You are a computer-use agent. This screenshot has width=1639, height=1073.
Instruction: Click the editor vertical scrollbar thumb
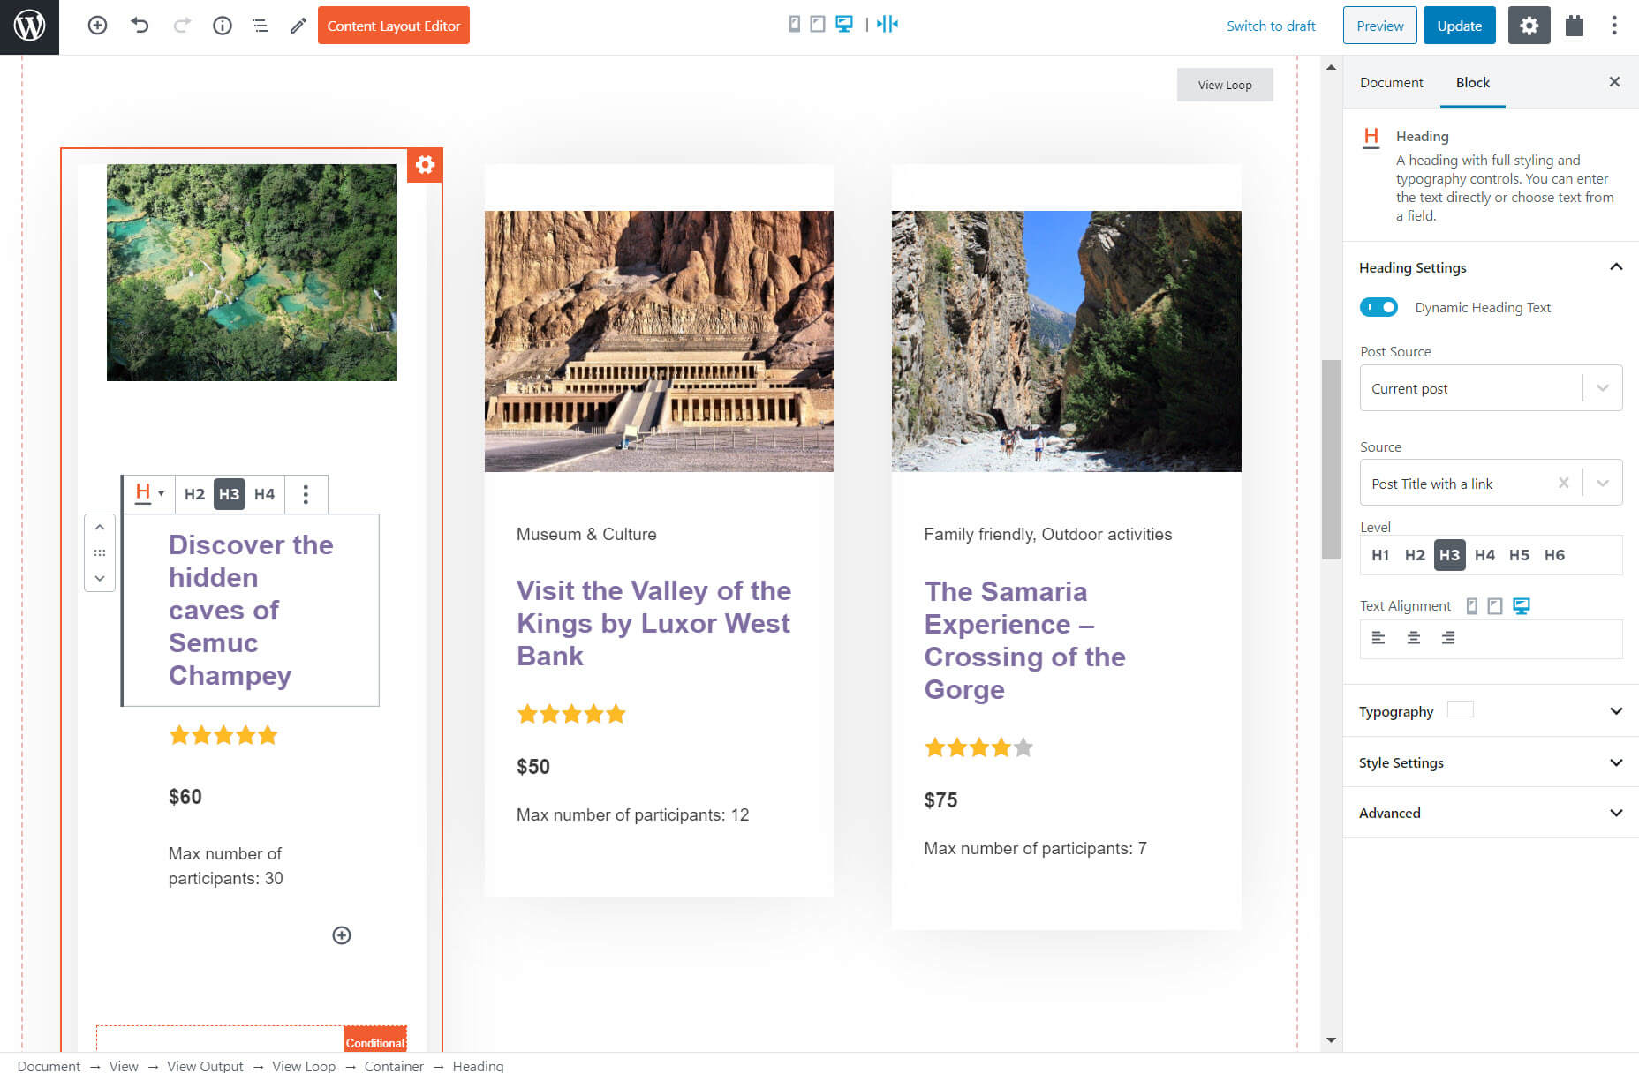tap(1331, 459)
